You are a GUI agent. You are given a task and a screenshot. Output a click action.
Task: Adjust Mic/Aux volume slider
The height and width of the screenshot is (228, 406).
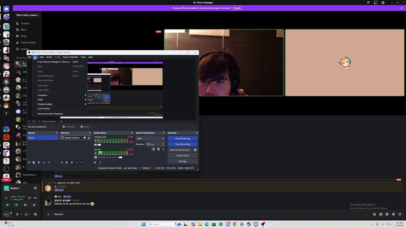(x=120, y=157)
